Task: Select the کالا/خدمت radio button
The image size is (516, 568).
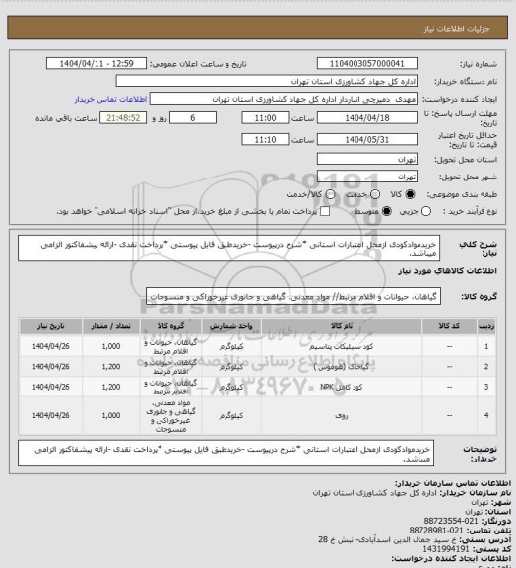Action: pos(330,194)
